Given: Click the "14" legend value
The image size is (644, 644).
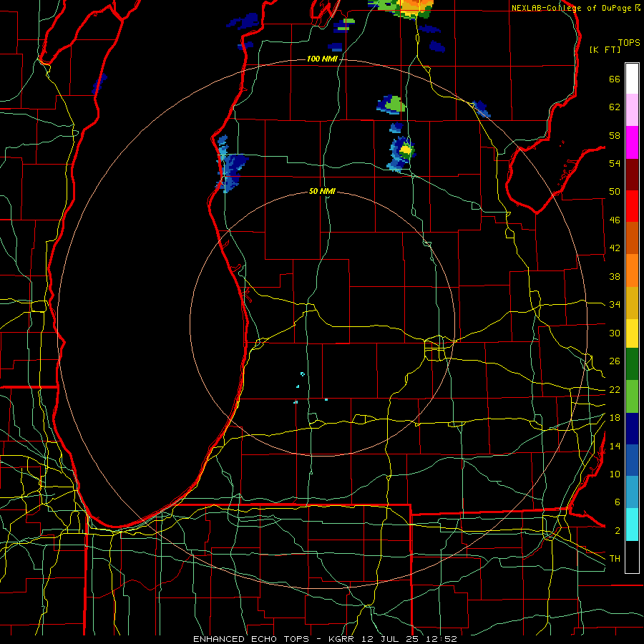Looking at the screenshot, I should point(615,446).
